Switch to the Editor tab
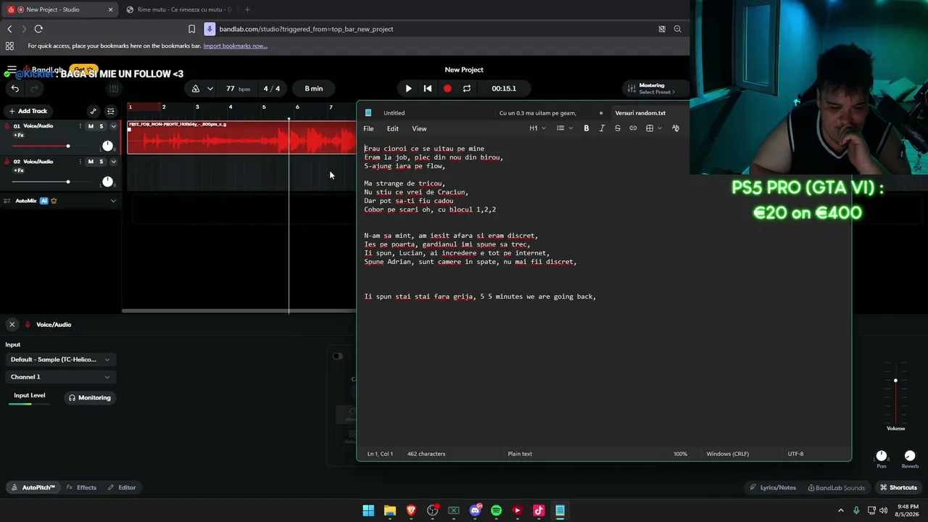928x522 pixels. pyautogui.click(x=122, y=488)
